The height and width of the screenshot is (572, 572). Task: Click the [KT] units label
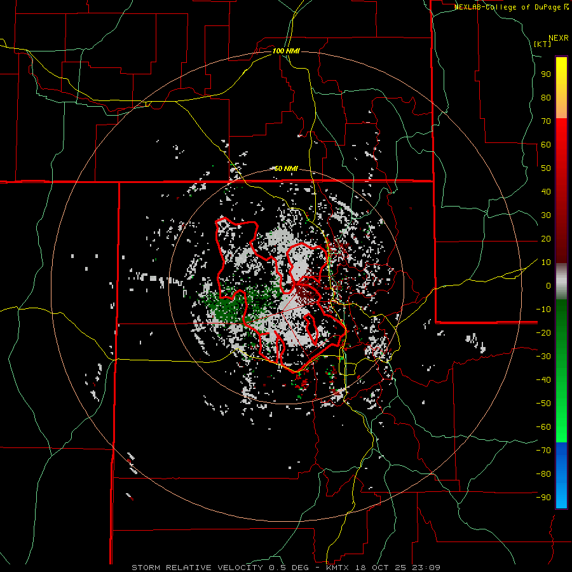coord(542,44)
